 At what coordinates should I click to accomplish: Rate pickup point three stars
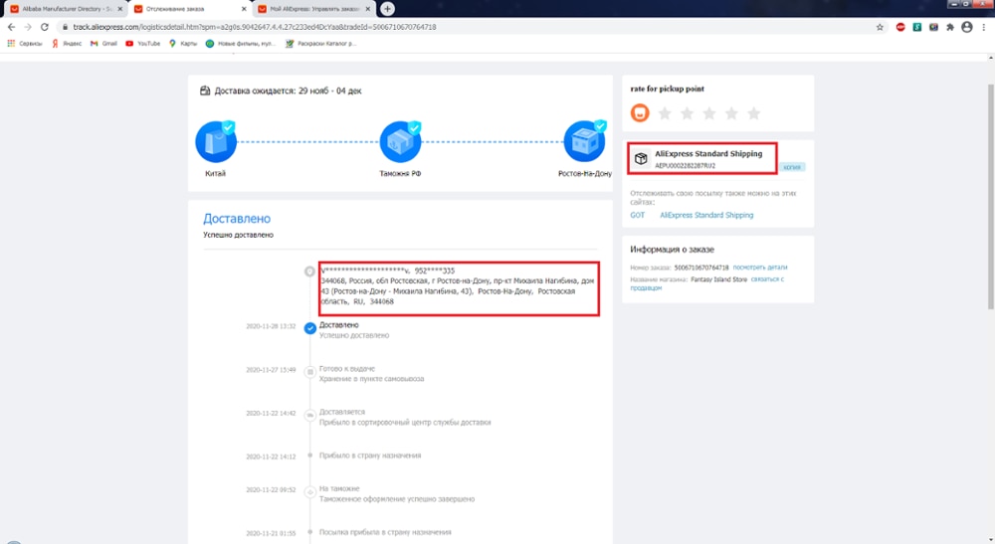pos(708,113)
